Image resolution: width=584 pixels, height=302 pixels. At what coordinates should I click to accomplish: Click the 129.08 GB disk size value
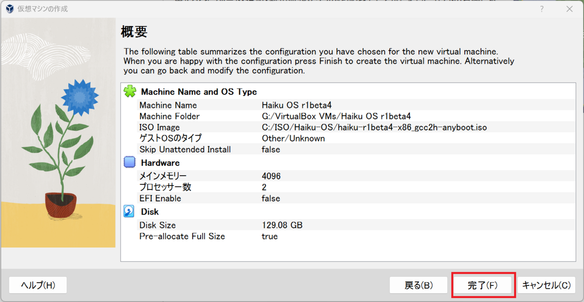tap(282, 225)
